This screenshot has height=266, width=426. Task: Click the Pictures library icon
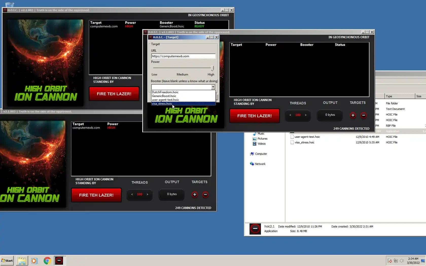pos(255,139)
